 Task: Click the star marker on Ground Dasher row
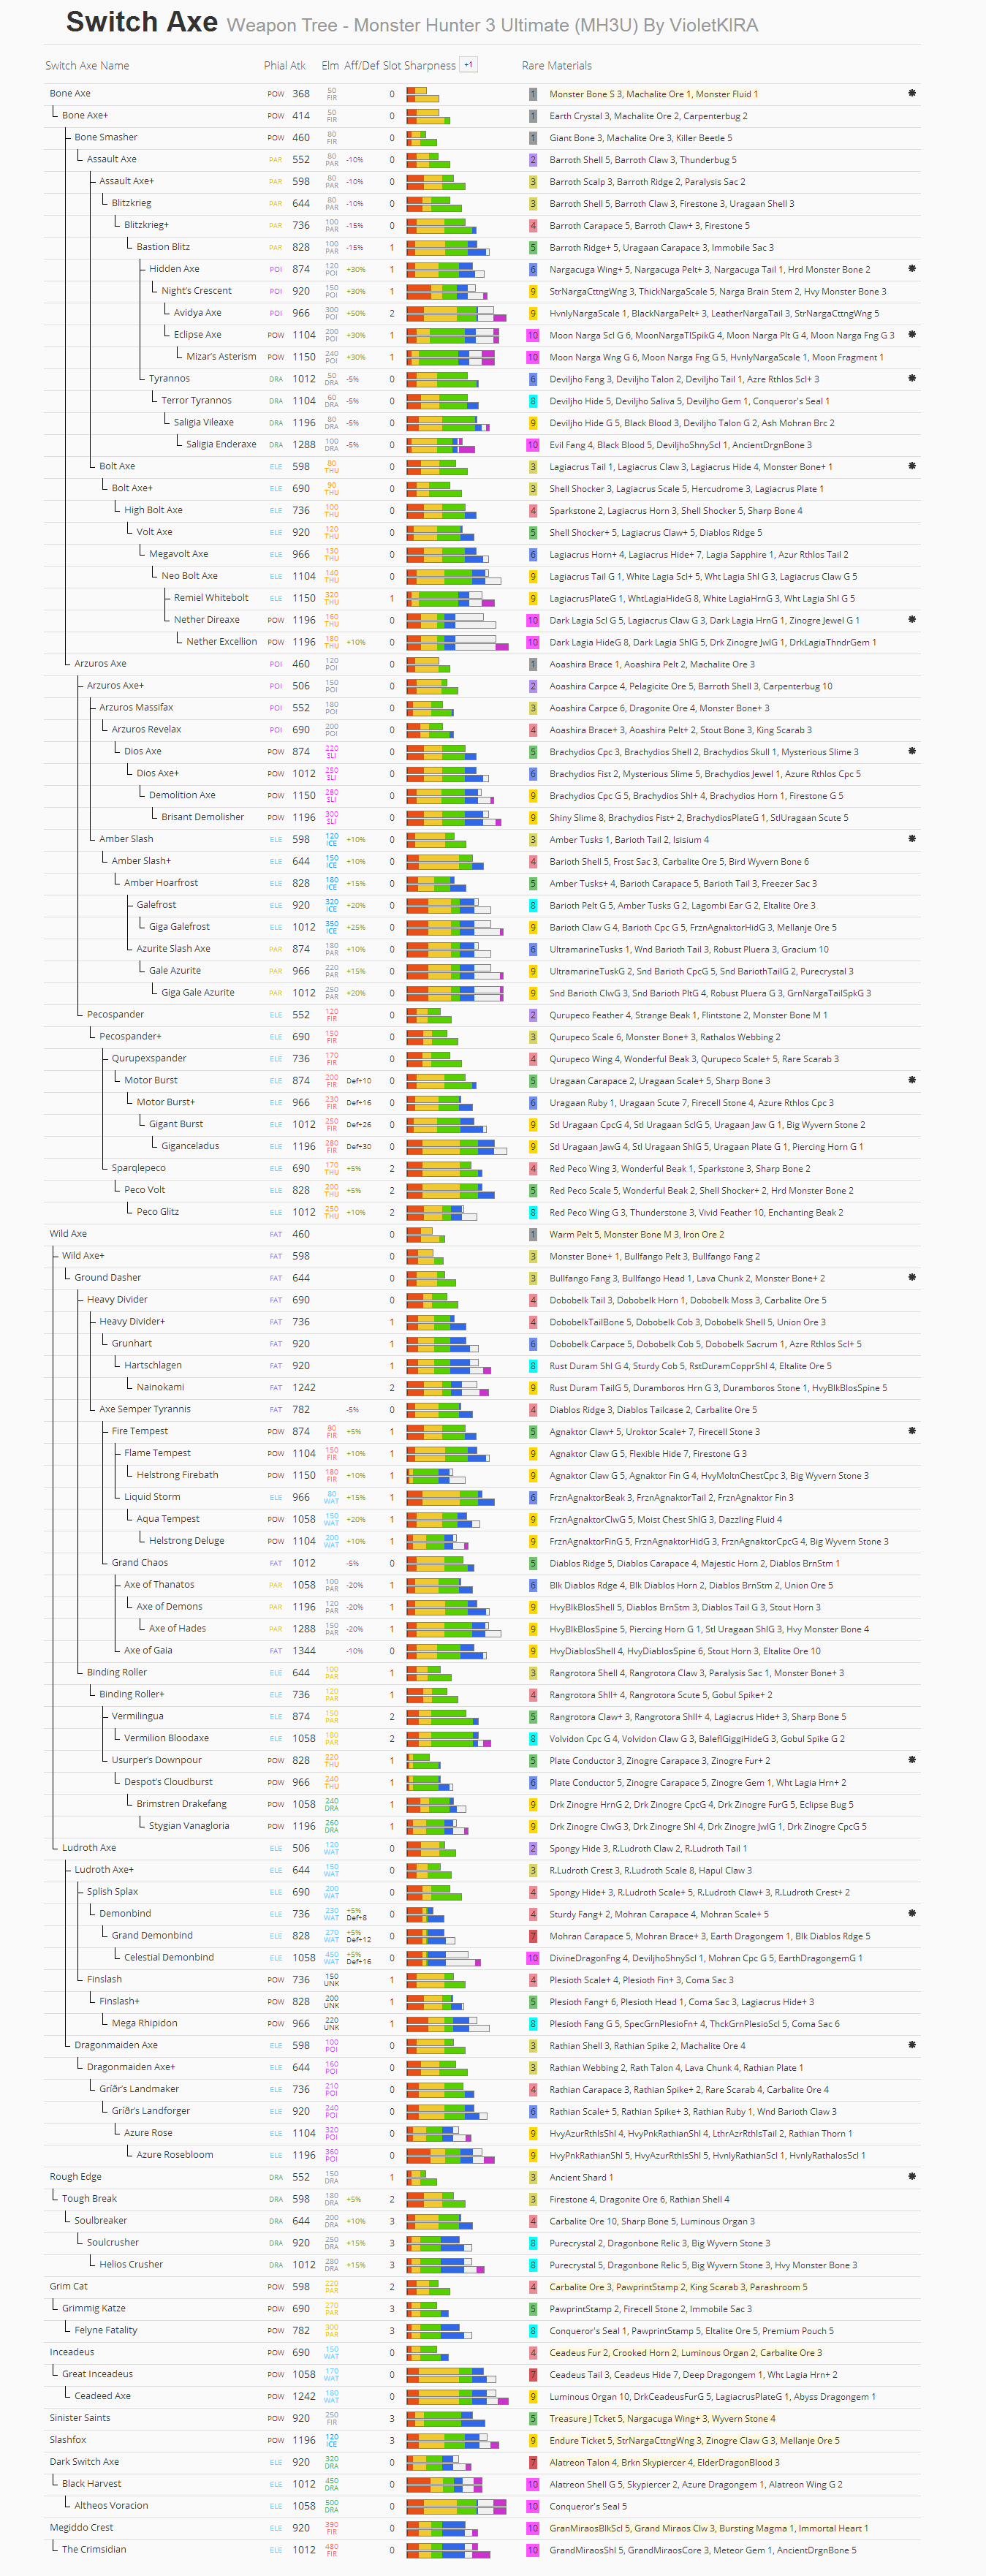(912, 1278)
